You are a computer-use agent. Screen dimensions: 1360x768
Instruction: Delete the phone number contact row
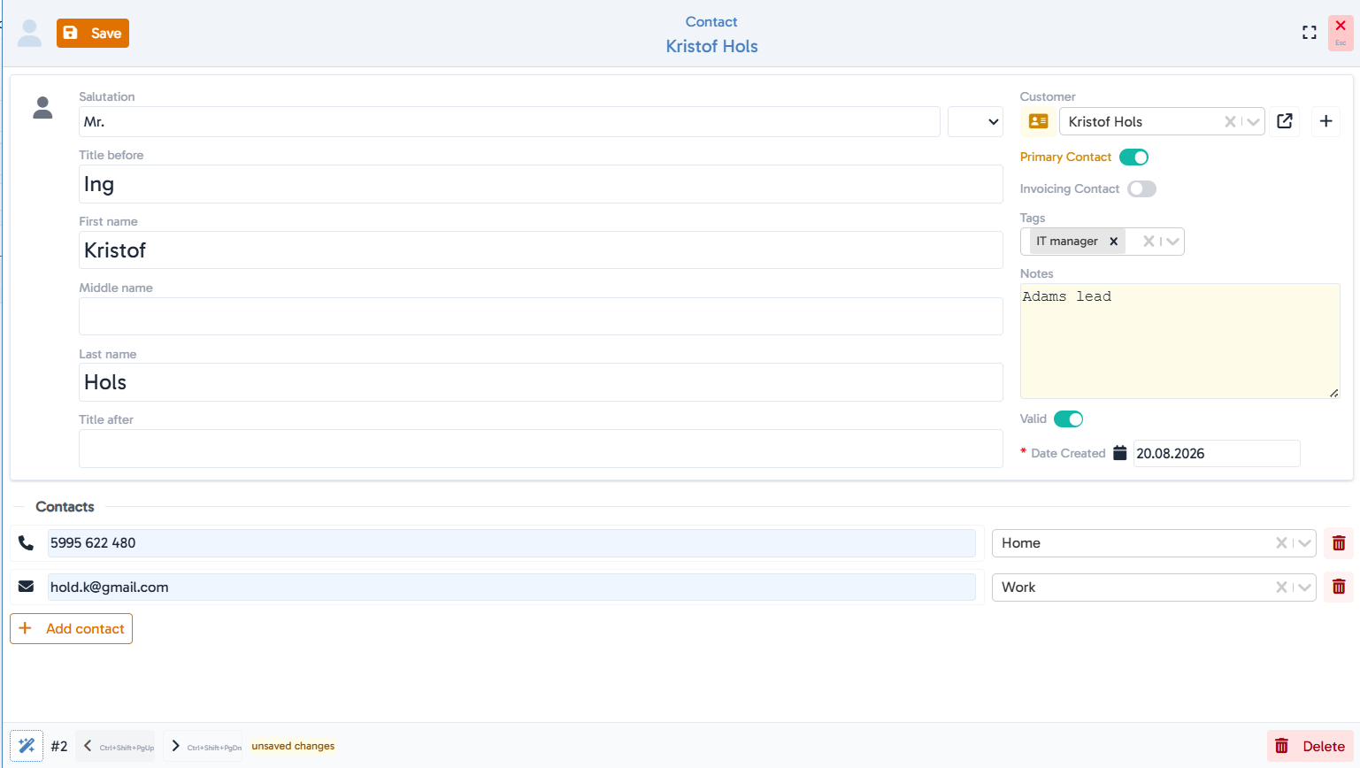pos(1339,543)
